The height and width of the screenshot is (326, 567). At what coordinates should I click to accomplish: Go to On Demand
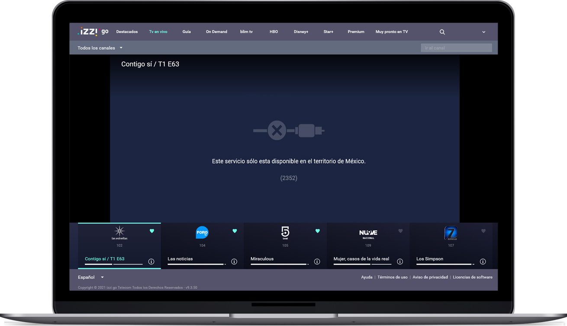pos(216,32)
